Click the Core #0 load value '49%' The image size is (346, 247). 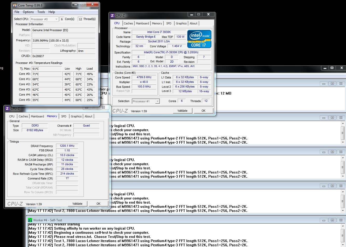tap(90, 74)
